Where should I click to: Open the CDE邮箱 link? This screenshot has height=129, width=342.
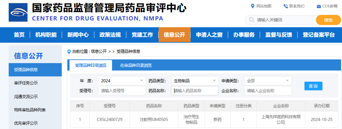330,6
